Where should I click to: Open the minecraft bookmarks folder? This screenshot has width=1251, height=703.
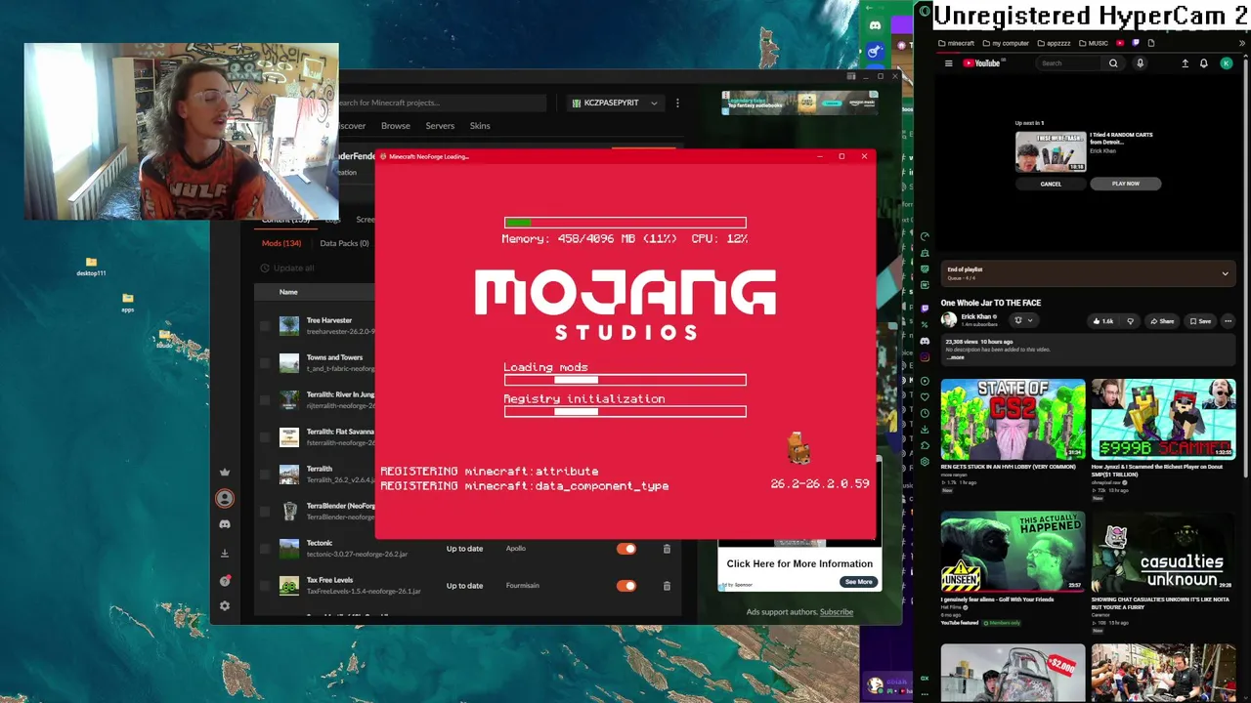[956, 43]
